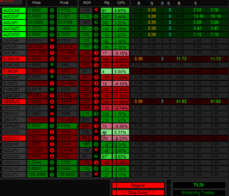Click the 79.20 total profit value
Image resolution: width=229 pixels, height=196 pixels.
pos(199,185)
